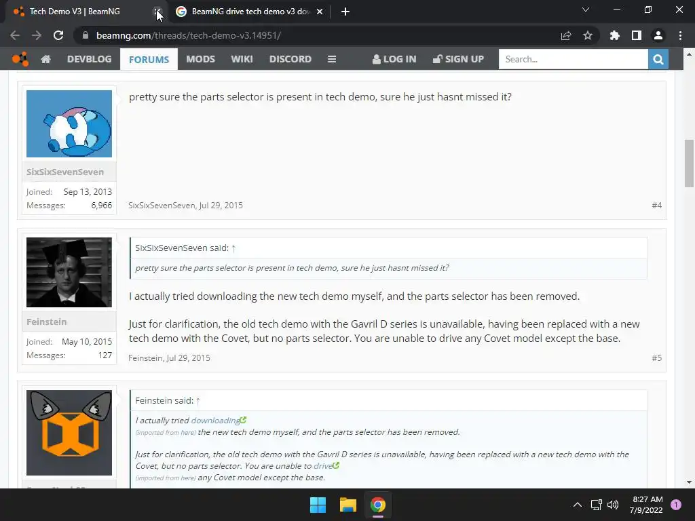Select the FORUMS navigation tab
Screen dimensions: 695x521
tap(149, 60)
